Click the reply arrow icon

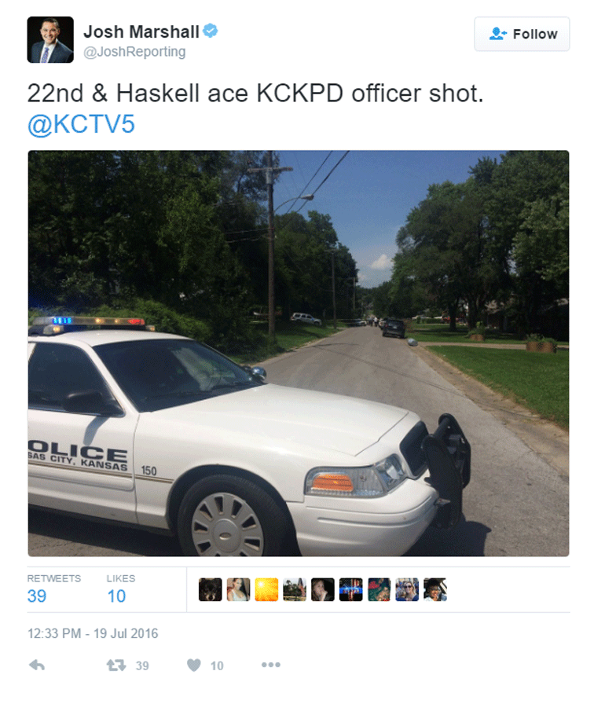pyautogui.click(x=37, y=665)
